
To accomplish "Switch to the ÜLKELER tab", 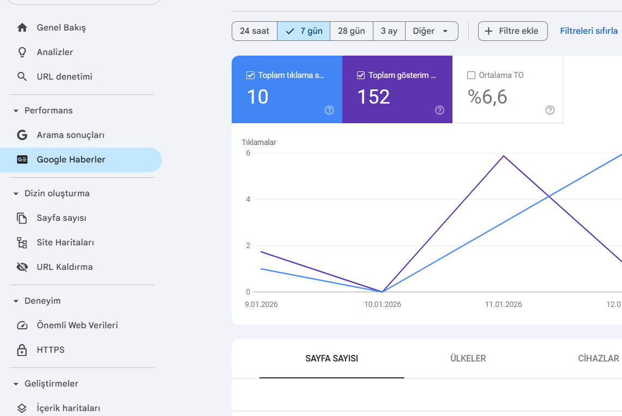I will (x=468, y=359).
